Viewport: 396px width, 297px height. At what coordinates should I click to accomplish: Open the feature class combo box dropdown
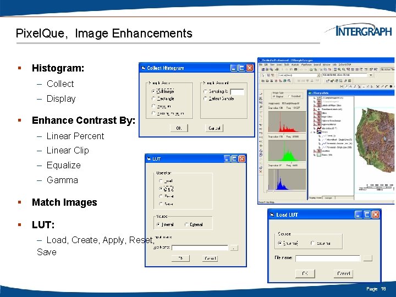coord(318,75)
